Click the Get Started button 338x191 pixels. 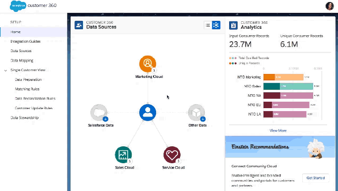click(315, 178)
